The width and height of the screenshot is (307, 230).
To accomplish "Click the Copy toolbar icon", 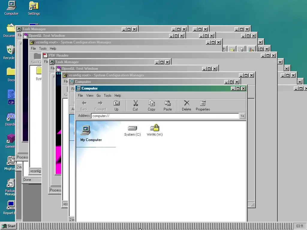I will [x=151, y=106].
